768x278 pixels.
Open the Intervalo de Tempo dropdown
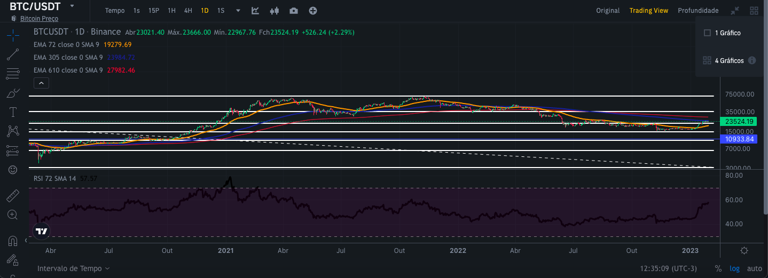(74, 268)
